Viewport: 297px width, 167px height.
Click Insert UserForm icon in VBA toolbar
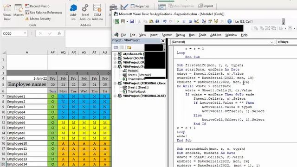click(x=123, y=21)
